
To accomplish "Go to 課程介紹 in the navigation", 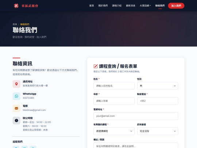I will [x=117, y=5].
